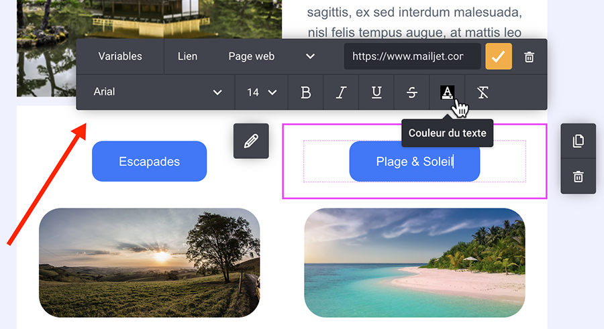Viewport: 604px width, 329px height.
Task: Select the Lien toolbar item
Action: pyautogui.click(x=187, y=56)
